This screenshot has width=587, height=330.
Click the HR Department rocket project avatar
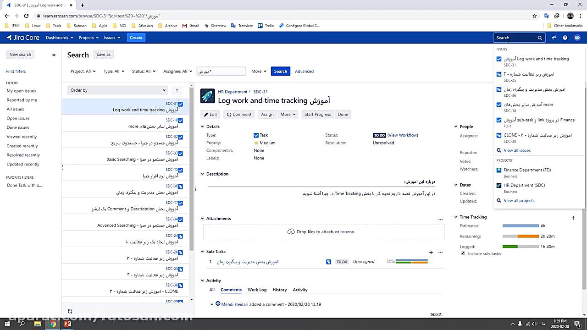pyautogui.click(x=208, y=95)
